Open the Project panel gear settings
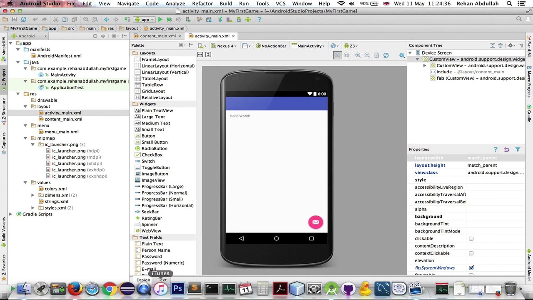 click(114, 36)
